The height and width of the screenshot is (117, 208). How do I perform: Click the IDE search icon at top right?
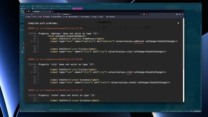coord(198,6)
